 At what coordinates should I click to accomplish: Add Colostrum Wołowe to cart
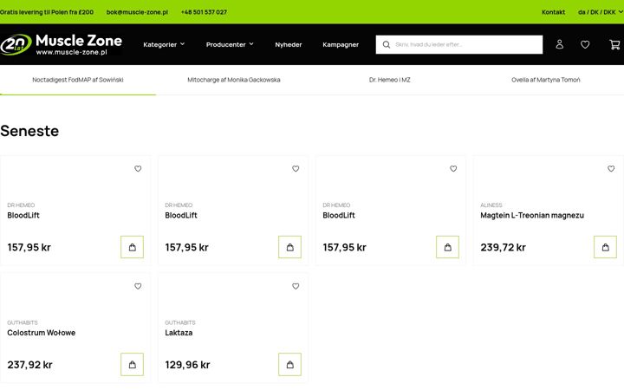coord(132,365)
